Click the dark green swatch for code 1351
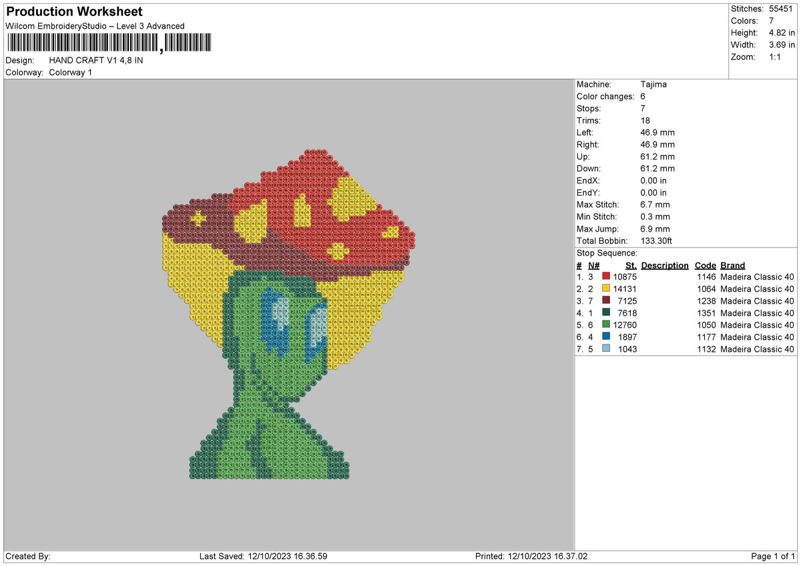The width and height of the screenshot is (801, 566). coord(606,313)
